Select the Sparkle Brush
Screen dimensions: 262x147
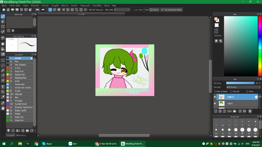(x=19, y=104)
